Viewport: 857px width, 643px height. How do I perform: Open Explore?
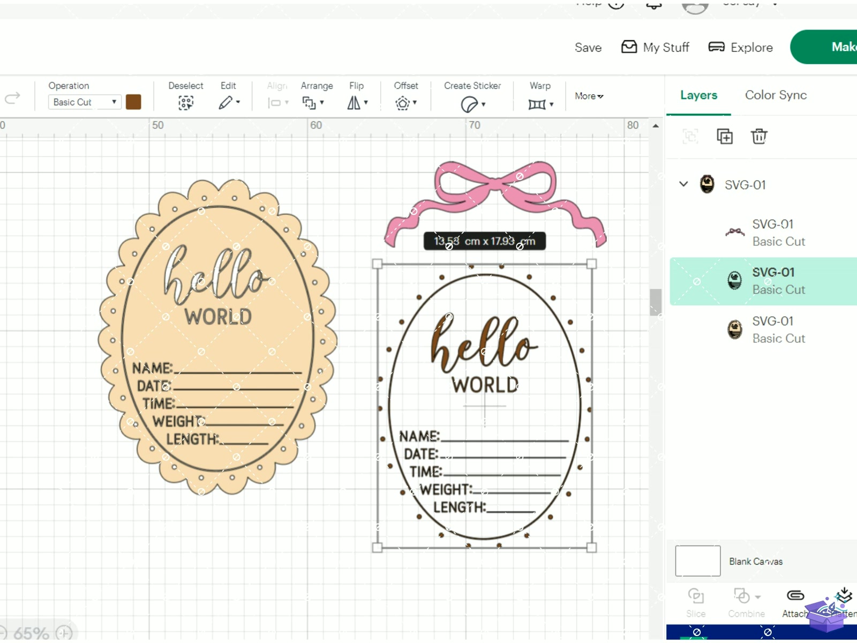point(741,47)
